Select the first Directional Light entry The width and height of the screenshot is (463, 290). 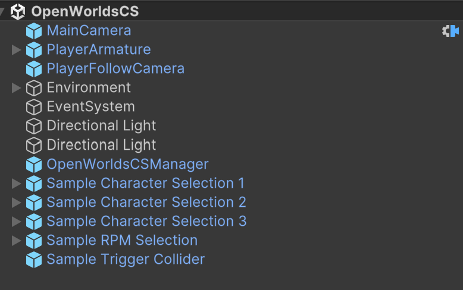pos(101,126)
